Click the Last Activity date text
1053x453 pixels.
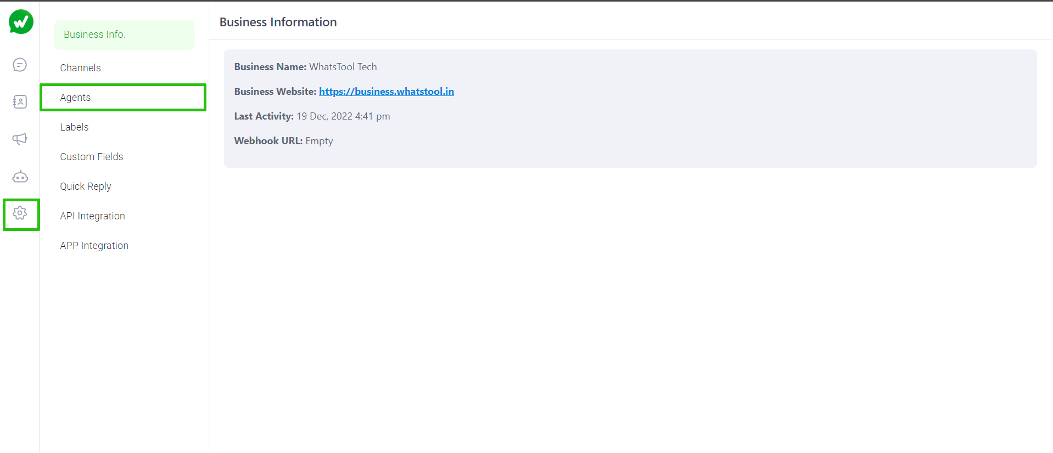(343, 116)
